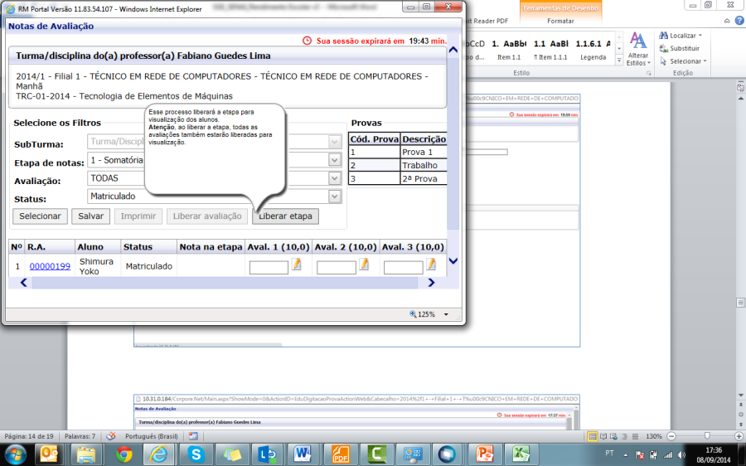Expand the Selecionar dropdown in Word ribbon

click(x=705, y=61)
